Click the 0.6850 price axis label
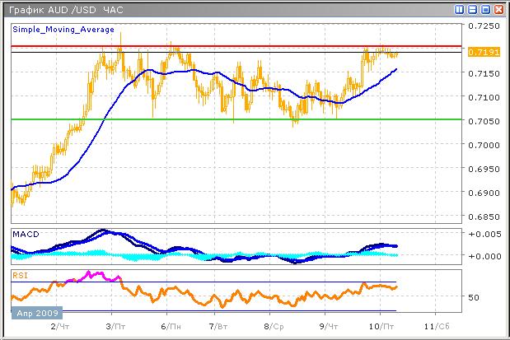Screen dimensions: 510x340 (483, 218)
